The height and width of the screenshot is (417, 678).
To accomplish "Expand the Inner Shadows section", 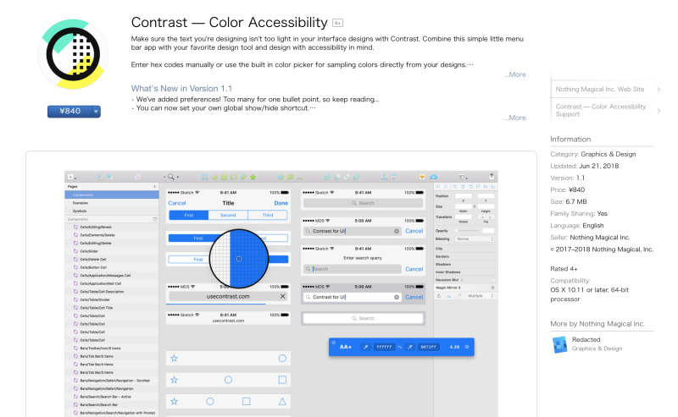I will 465,272.
